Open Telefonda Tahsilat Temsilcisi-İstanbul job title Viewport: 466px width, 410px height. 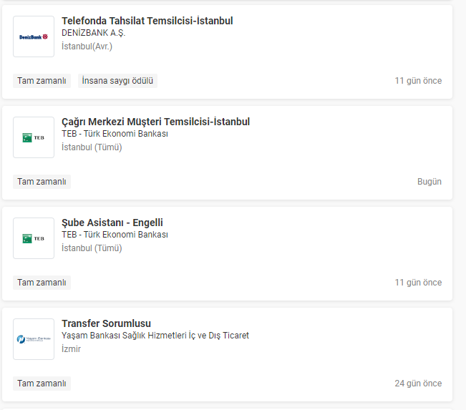147,21
